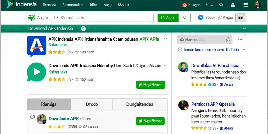Open options dots beside Downllolaa AllRlarohlisua
The height and width of the screenshot is (134, 268).
244,65
